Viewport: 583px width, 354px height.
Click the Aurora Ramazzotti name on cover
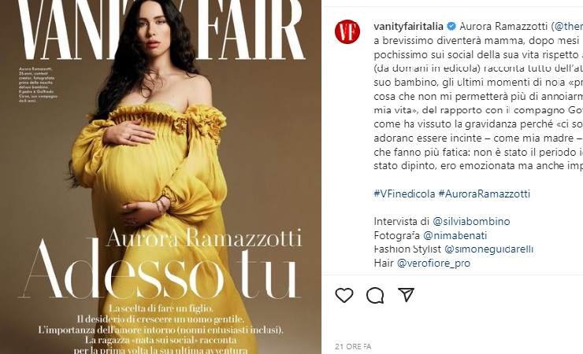click(204, 238)
